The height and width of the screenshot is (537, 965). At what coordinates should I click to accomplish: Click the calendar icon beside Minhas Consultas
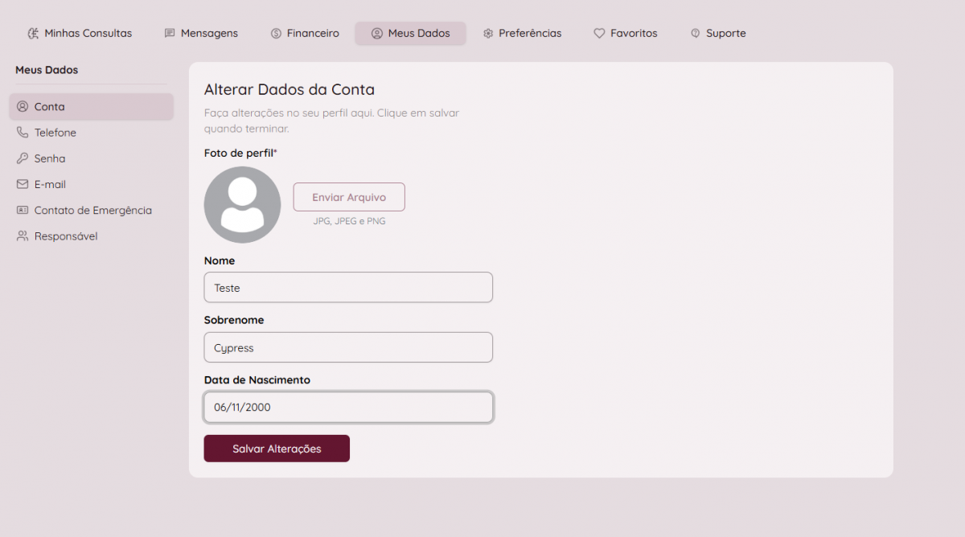(33, 34)
